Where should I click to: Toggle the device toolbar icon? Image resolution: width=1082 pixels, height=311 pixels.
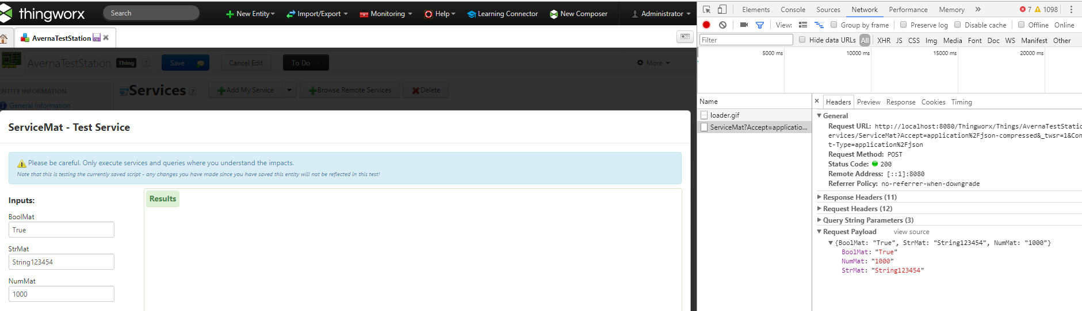point(722,10)
